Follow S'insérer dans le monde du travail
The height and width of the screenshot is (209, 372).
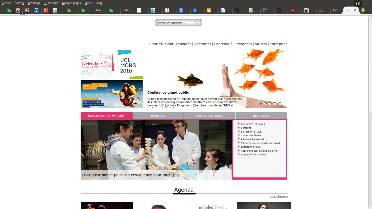[x=260, y=143]
